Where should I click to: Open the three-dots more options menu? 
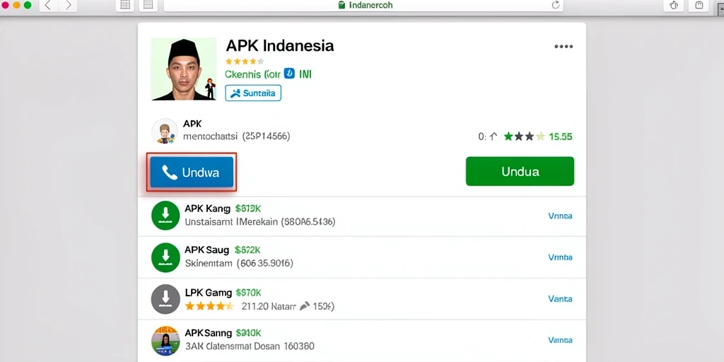pos(564,47)
